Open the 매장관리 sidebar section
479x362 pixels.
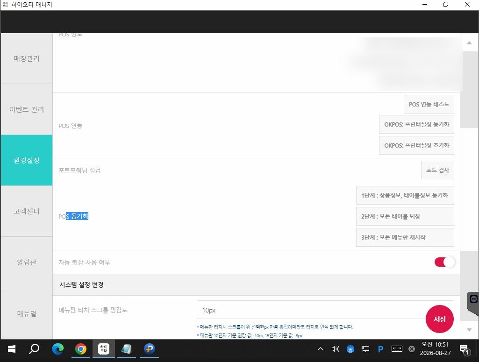click(x=27, y=58)
